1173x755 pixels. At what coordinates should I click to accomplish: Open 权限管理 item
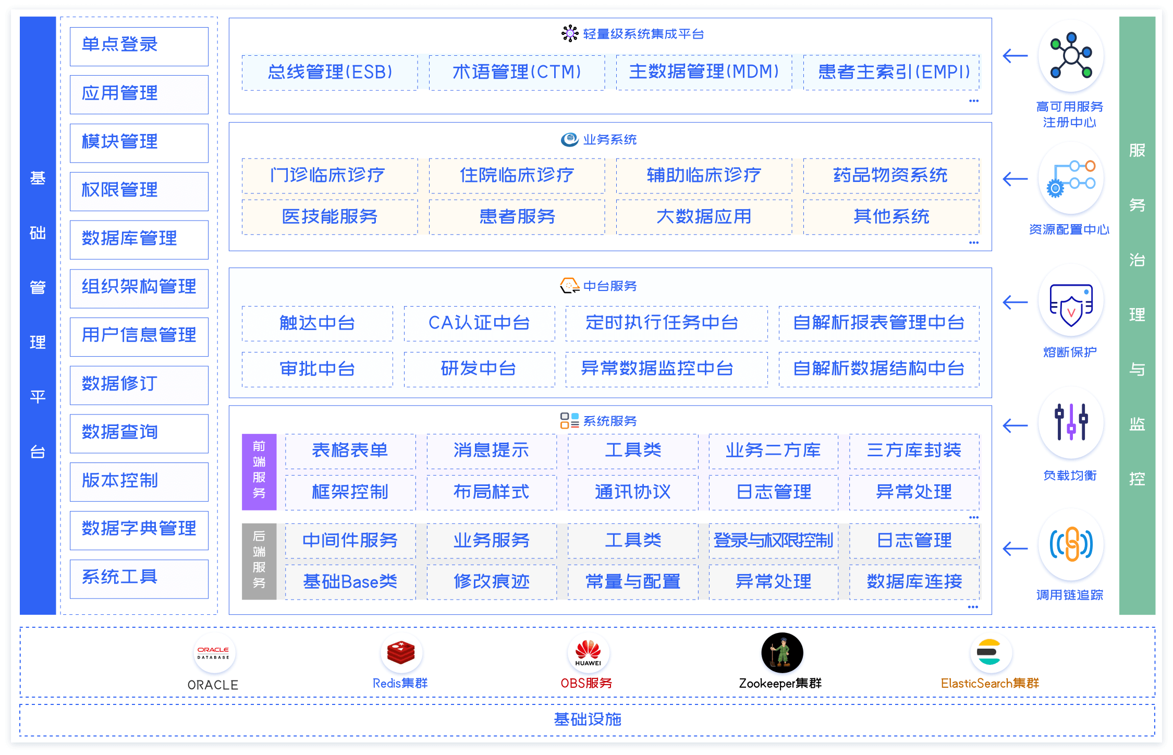pyautogui.click(x=139, y=191)
